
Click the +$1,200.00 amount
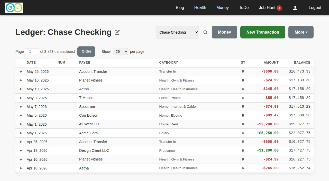268,150
